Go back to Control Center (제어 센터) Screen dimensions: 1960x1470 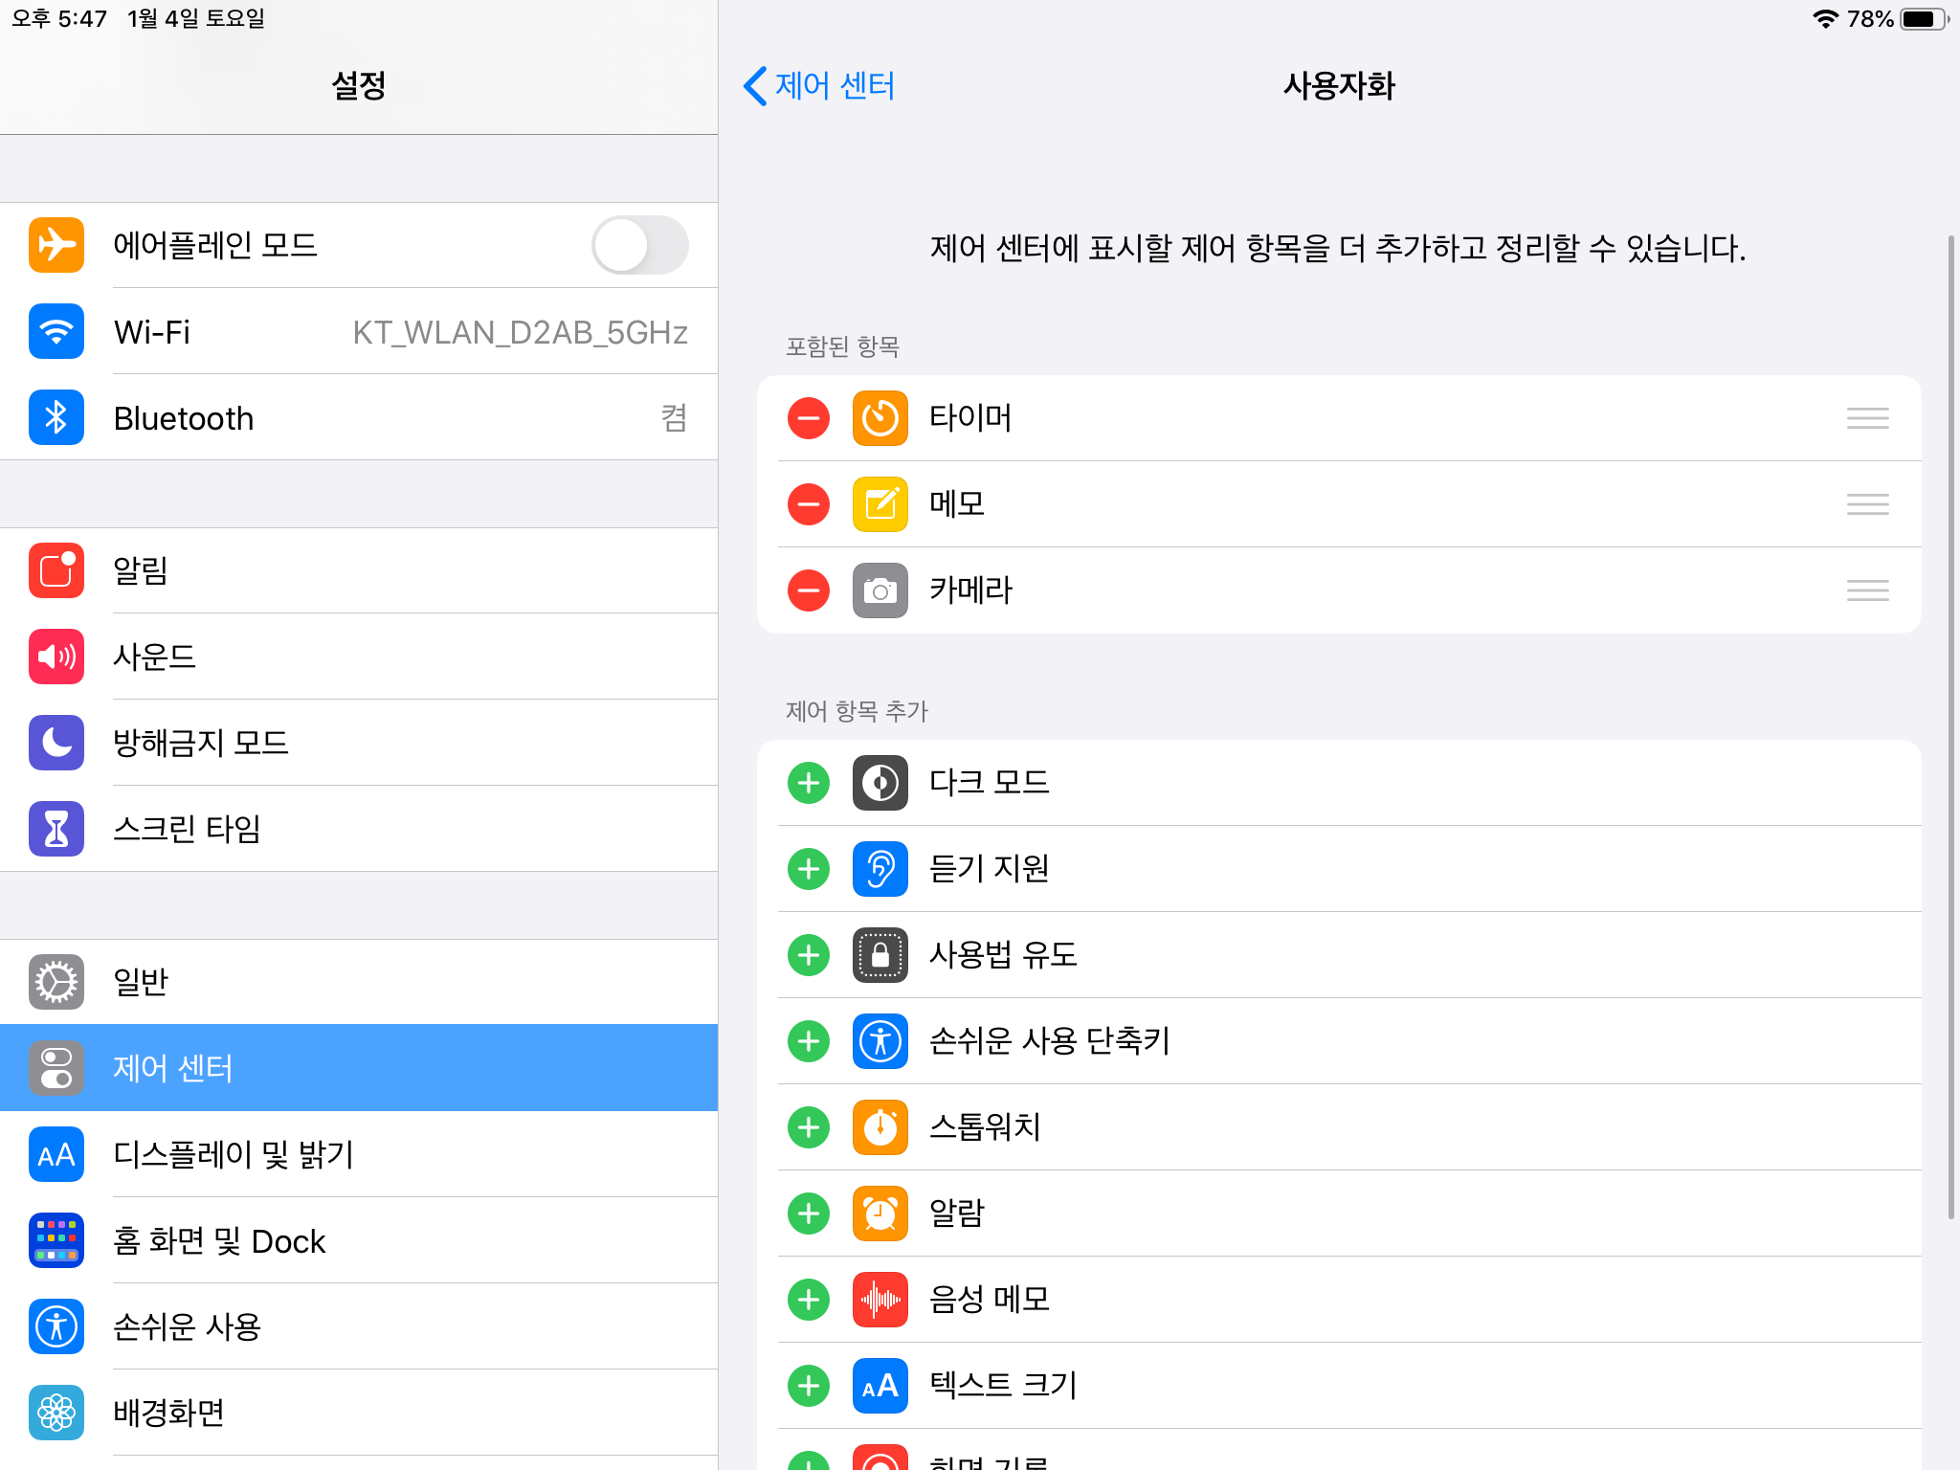click(x=819, y=86)
